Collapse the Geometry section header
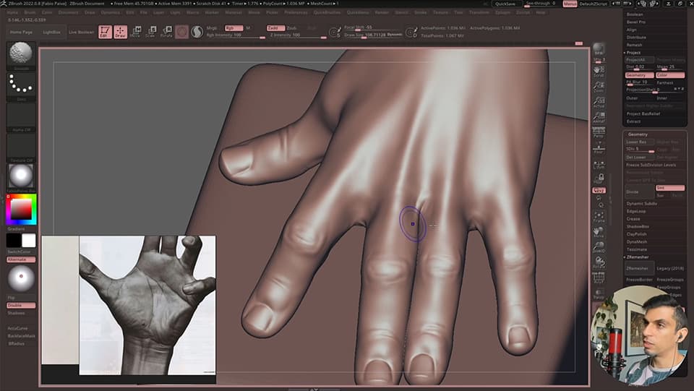Viewport: 694px width, 391px height. (x=638, y=134)
